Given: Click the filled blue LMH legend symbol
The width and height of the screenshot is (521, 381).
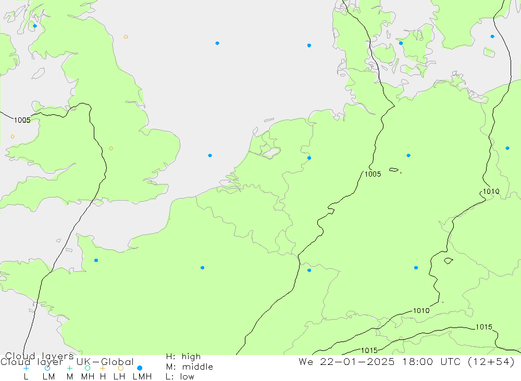Looking at the screenshot, I should click(x=140, y=368).
